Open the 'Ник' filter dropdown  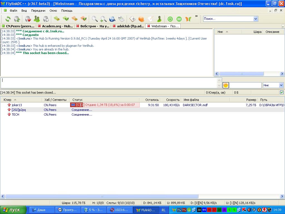pos(281,85)
